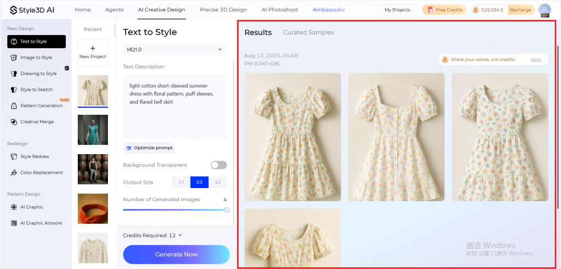Screen dimensions: 561x269
Task: Toggle Background Transparent switch
Action: click(x=219, y=165)
